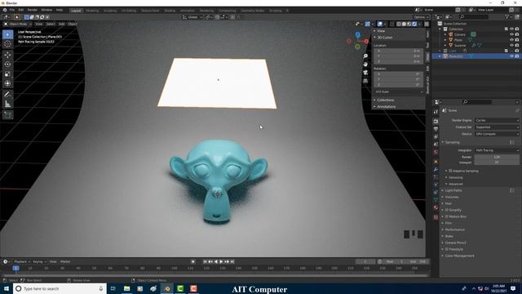Hide Camera in viewport via eye icon
The height and width of the screenshot is (294, 522).
tap(511, 34)
